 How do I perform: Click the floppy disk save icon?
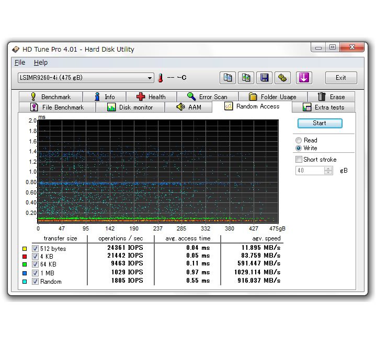(x=264, y=78)
